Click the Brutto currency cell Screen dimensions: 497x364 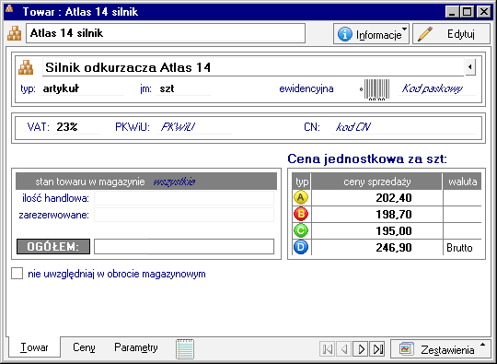pos(462,247)
